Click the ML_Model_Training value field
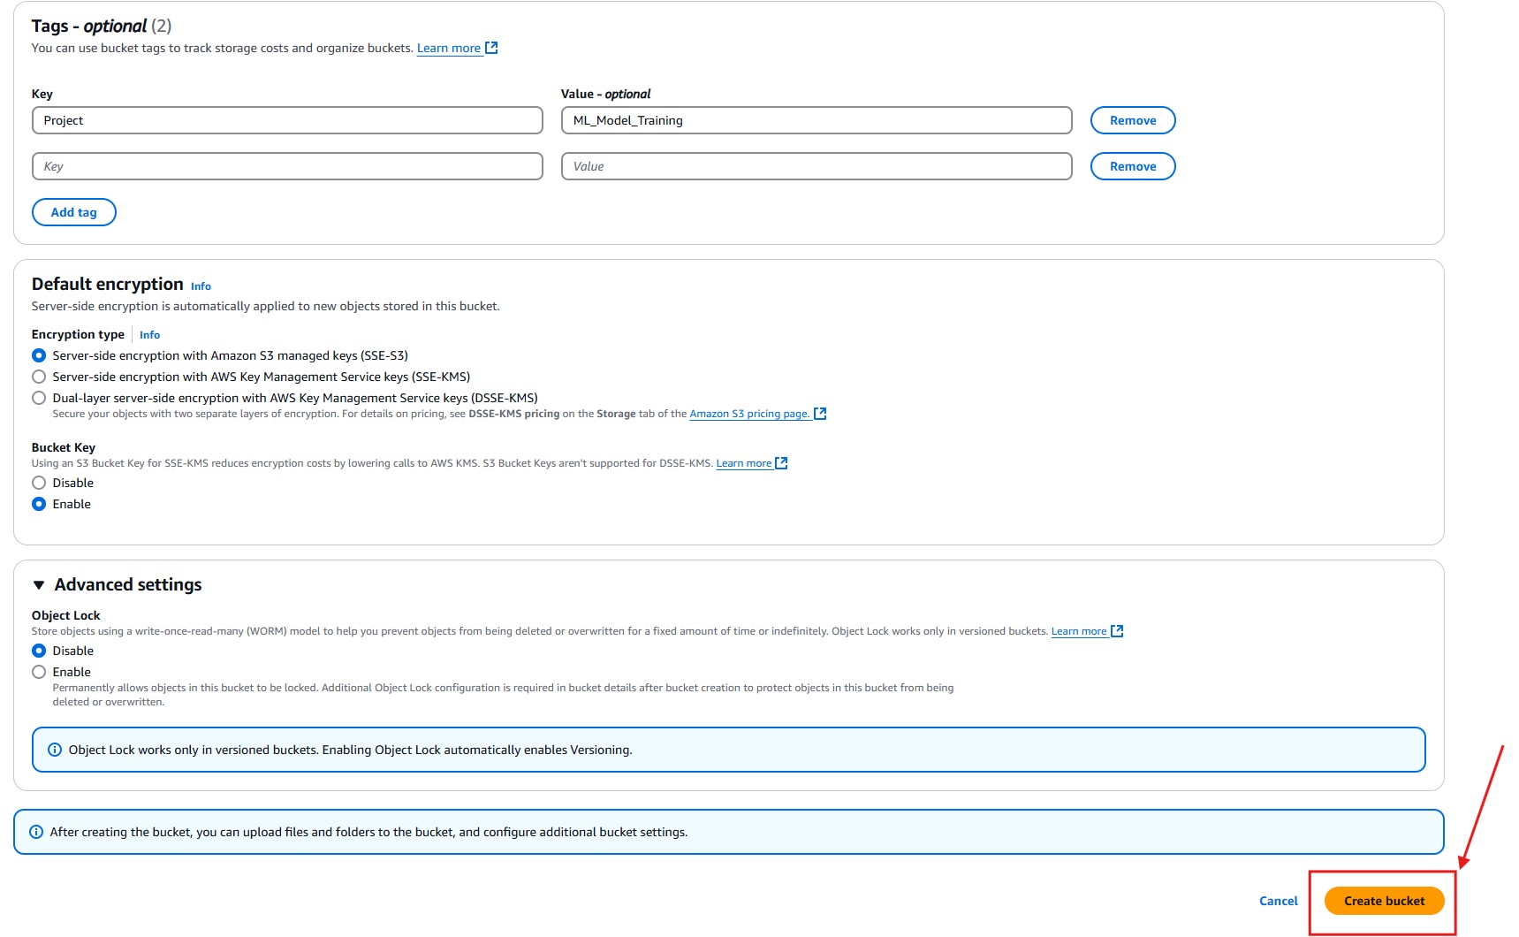1519x937 pixels. pos(816,120)
